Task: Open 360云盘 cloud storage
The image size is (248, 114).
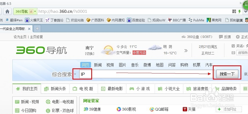Action: coord(197,37)
